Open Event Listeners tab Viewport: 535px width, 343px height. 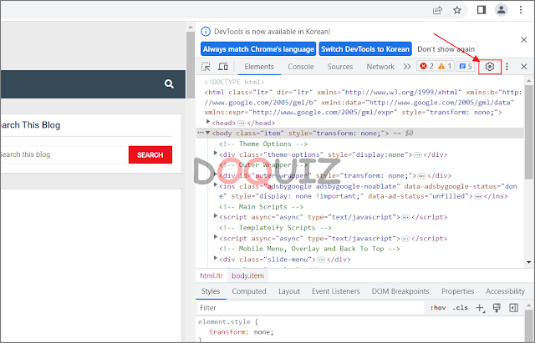click(336, 291)
